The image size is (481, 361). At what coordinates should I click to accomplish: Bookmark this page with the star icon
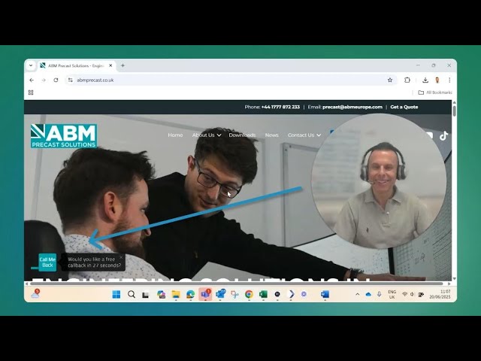390,80
